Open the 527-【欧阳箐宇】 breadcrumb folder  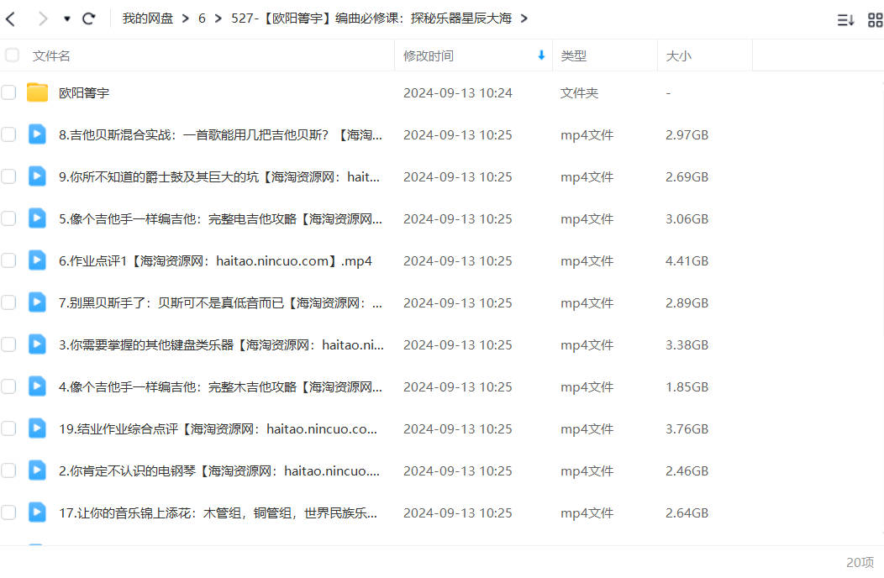(371, 18)
